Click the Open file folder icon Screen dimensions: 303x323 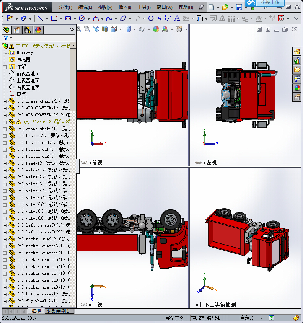tap(225, 7)
